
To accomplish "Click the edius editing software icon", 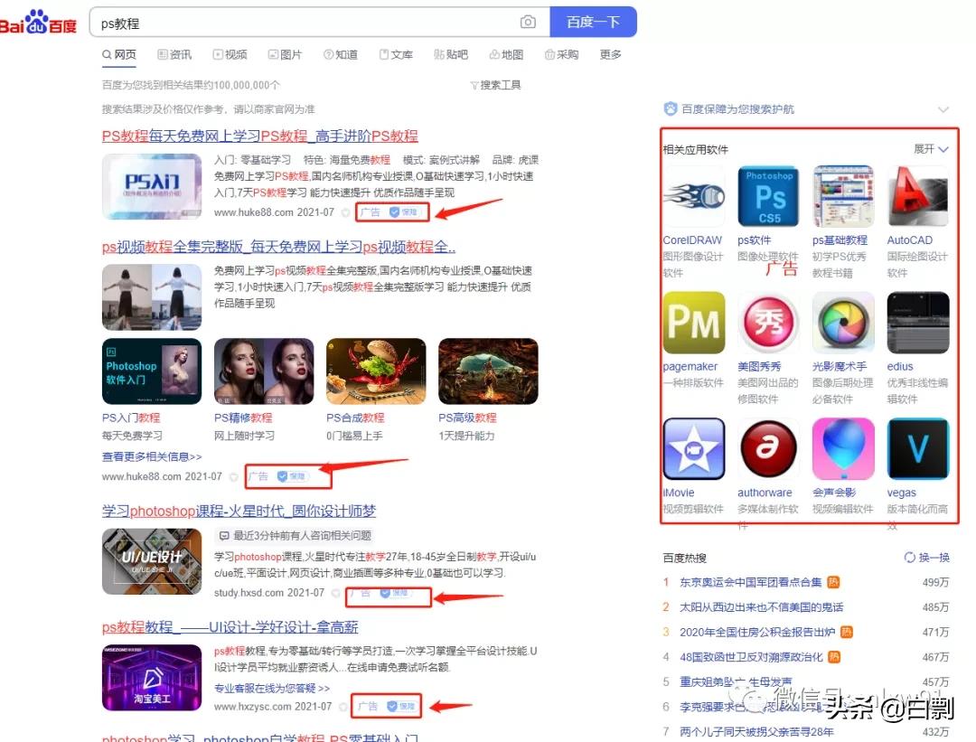I will (917, 322).
